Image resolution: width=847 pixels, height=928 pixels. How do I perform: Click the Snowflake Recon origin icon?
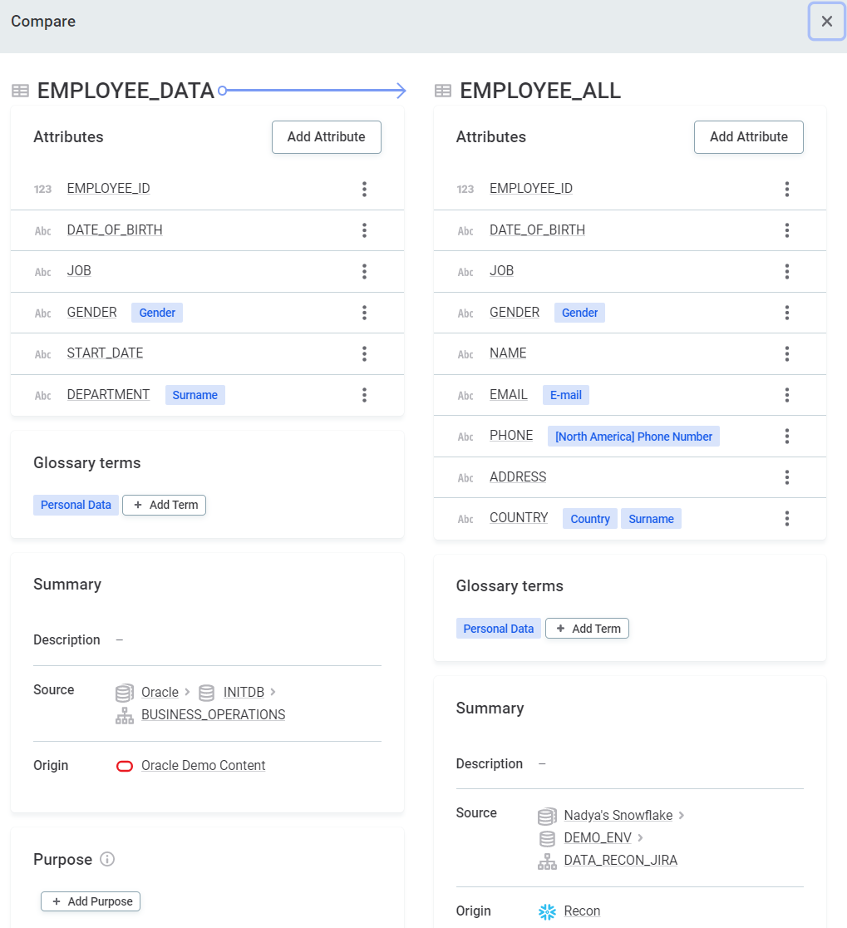(547, 911)
